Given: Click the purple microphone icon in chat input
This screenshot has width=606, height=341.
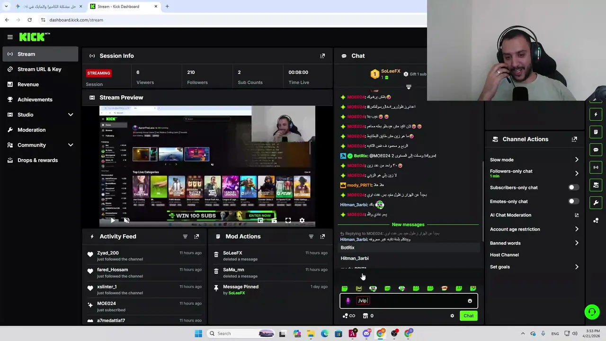Looking at the screenshot, I should [348, 301].
